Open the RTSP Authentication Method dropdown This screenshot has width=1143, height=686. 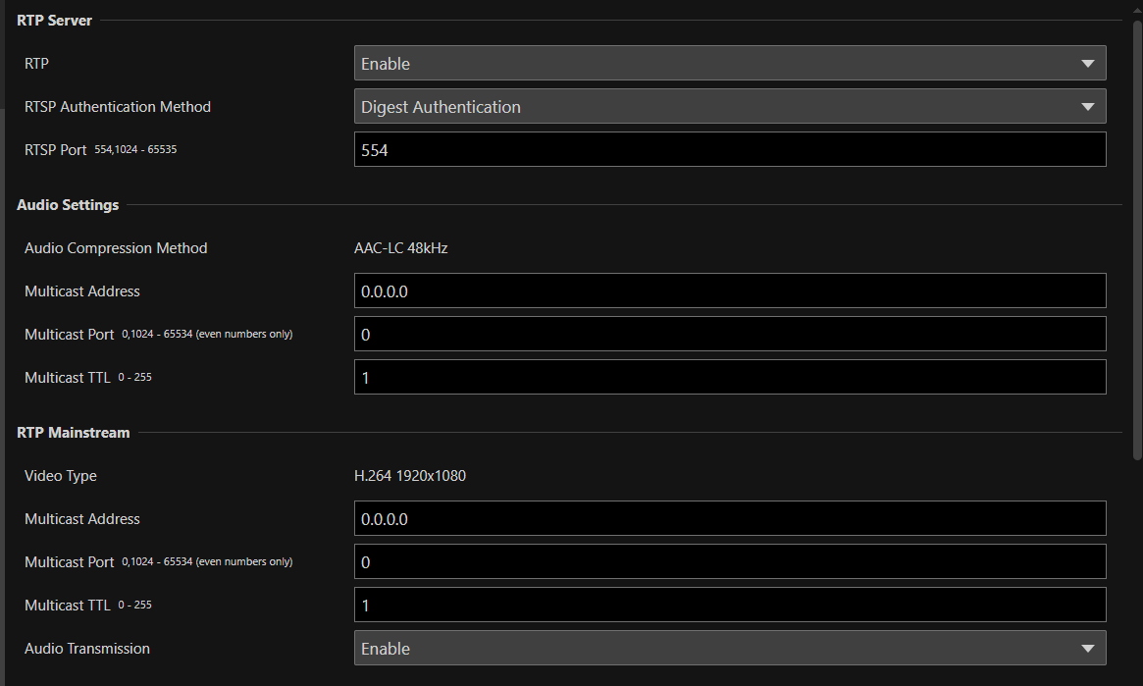[730, 106]
